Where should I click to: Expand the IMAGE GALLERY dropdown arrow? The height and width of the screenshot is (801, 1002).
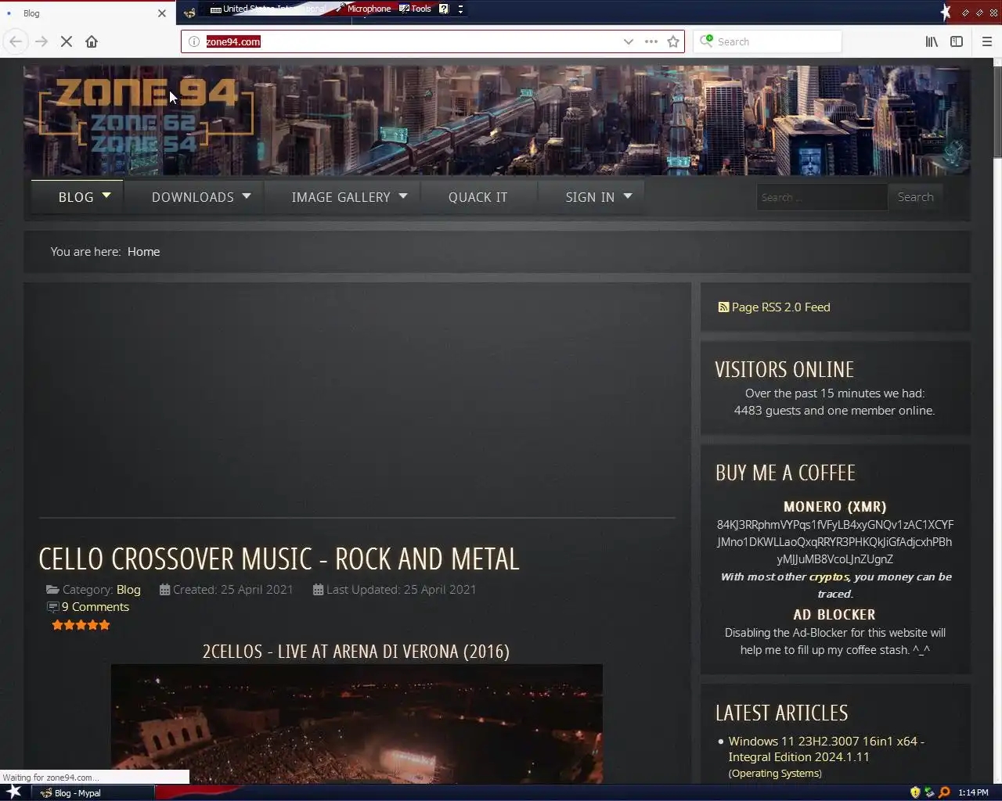pos(403,196)
